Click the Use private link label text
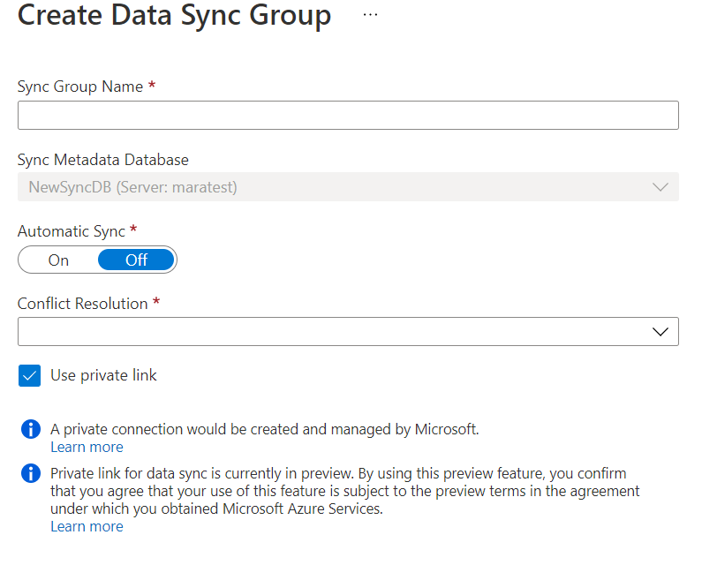The image size is (702, 565). click(x=103, y=375)
